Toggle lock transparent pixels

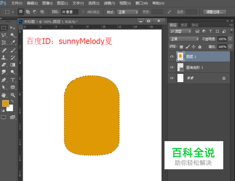point(181,46)
